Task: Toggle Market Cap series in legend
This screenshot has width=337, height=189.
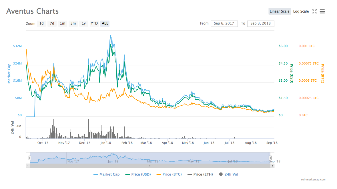Action: coord(107,174)
